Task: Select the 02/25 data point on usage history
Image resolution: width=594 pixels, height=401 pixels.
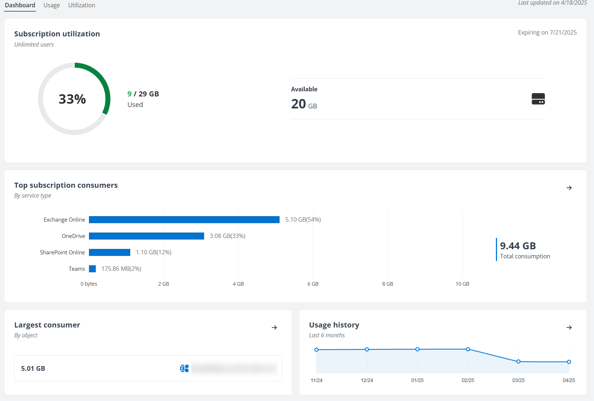Action: [x=468, y=349]
